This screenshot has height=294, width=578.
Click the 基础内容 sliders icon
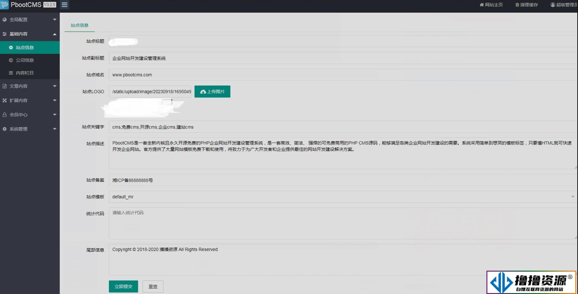[x=5, y=34]
